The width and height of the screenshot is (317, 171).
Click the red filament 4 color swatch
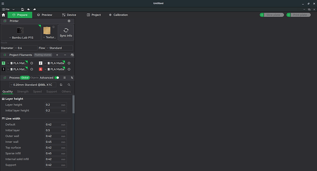click(40, 69)
